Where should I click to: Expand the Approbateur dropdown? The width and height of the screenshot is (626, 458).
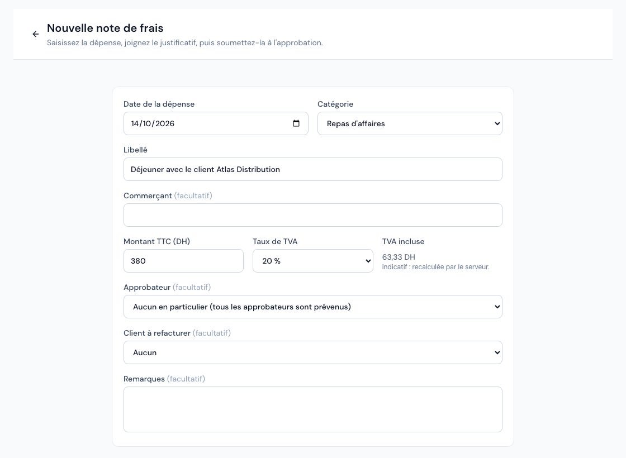click(312, 307)
